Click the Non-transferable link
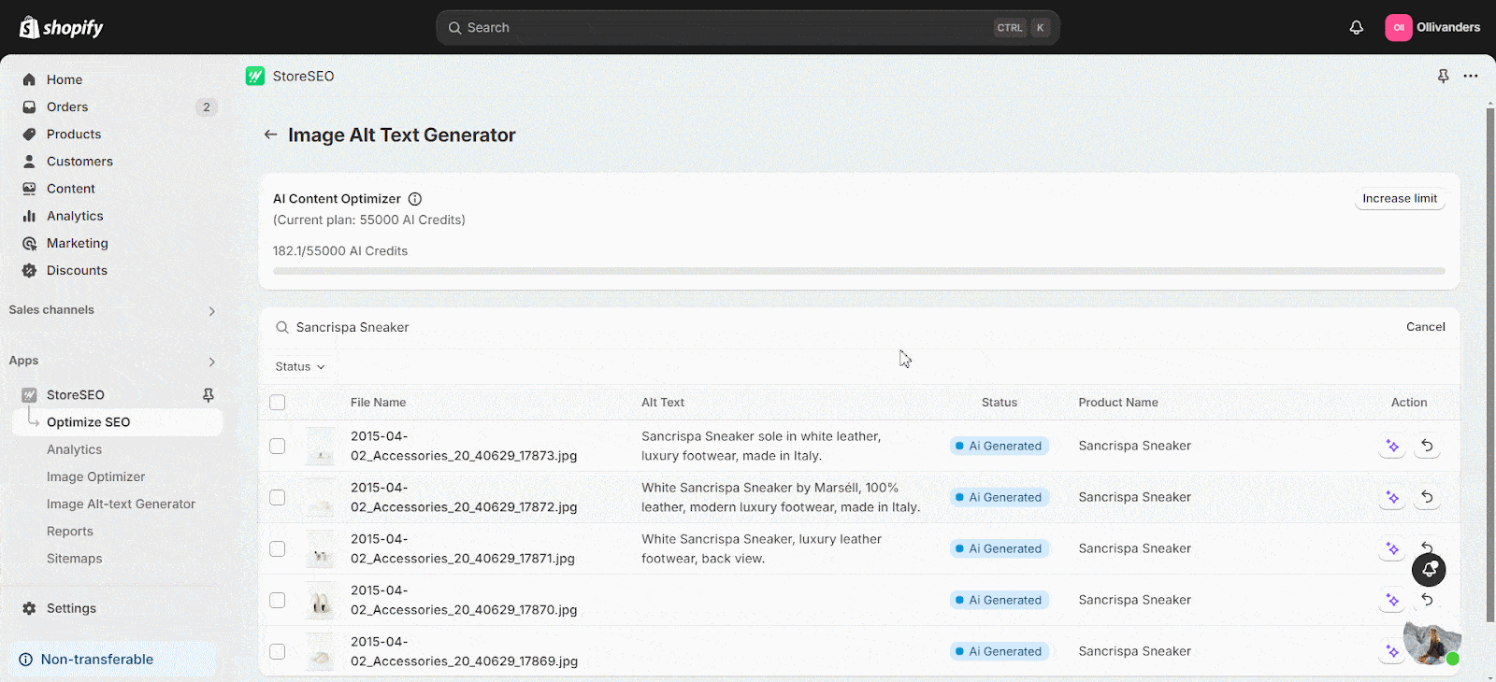Viewport: 1496px width, 682px height. click(97, 660)
